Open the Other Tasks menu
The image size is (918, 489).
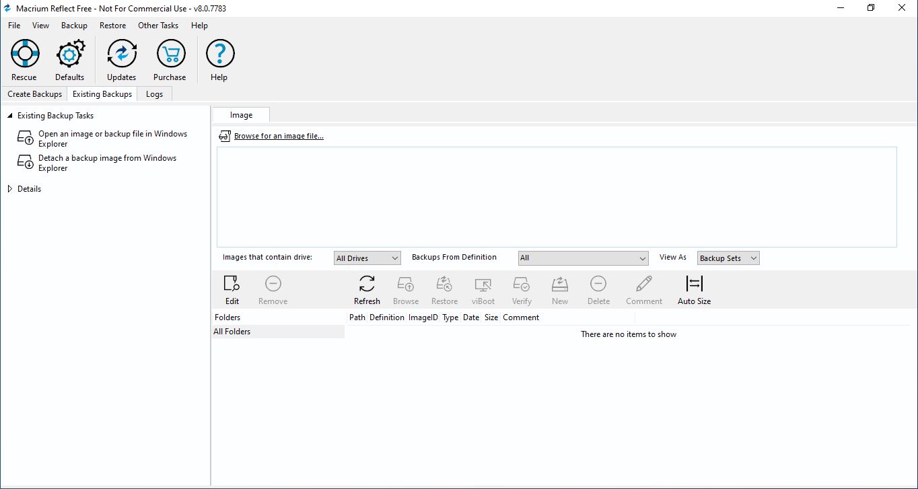158,26
